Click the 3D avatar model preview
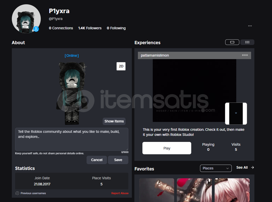272x202 pixels. click(x=72, y=93)
